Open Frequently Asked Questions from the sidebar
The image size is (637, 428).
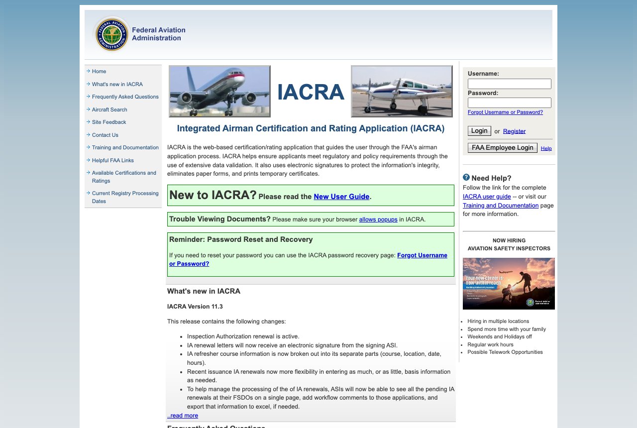tap(125, 97)
